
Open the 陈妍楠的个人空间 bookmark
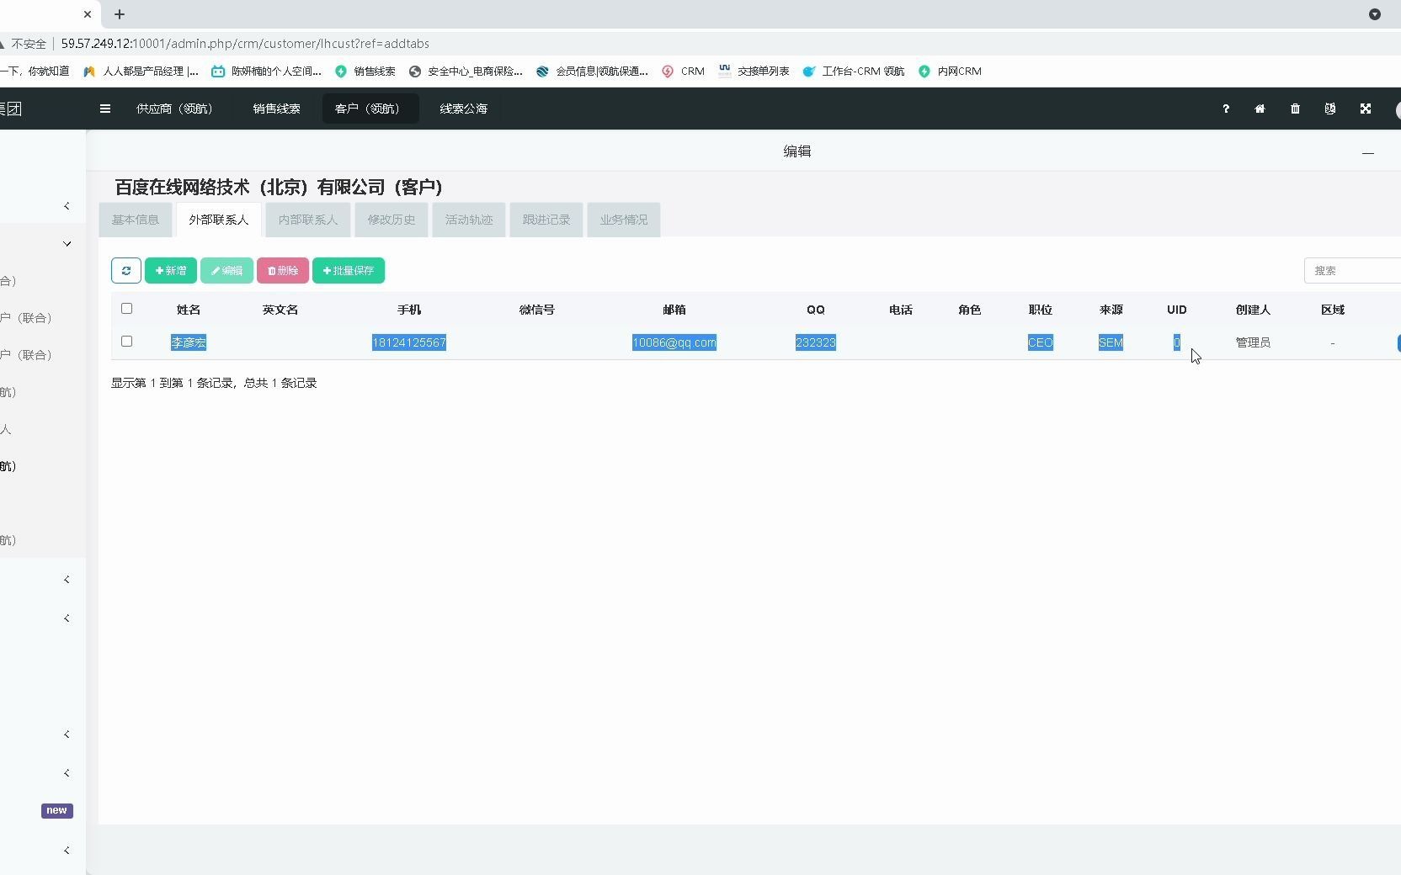(266, 72)
